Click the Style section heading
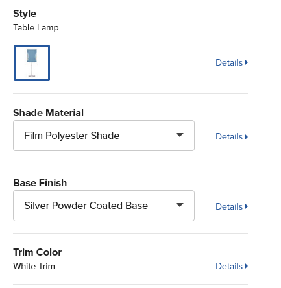This screenshot has width=281, height=288. tap(25, 14)
